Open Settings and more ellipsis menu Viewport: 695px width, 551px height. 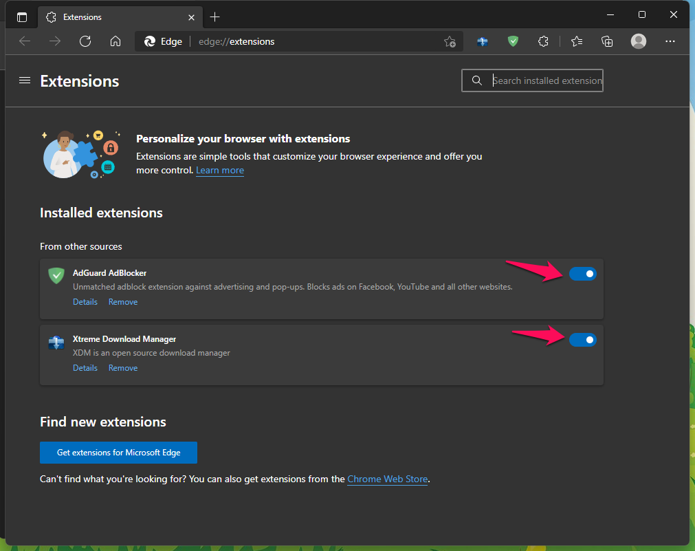[670, 41]
